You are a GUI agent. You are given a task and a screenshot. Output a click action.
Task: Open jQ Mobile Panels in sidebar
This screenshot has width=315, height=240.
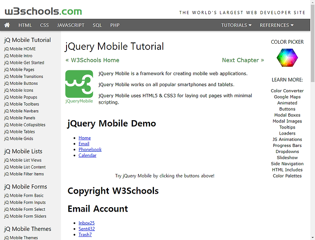(x=20, y=118)
